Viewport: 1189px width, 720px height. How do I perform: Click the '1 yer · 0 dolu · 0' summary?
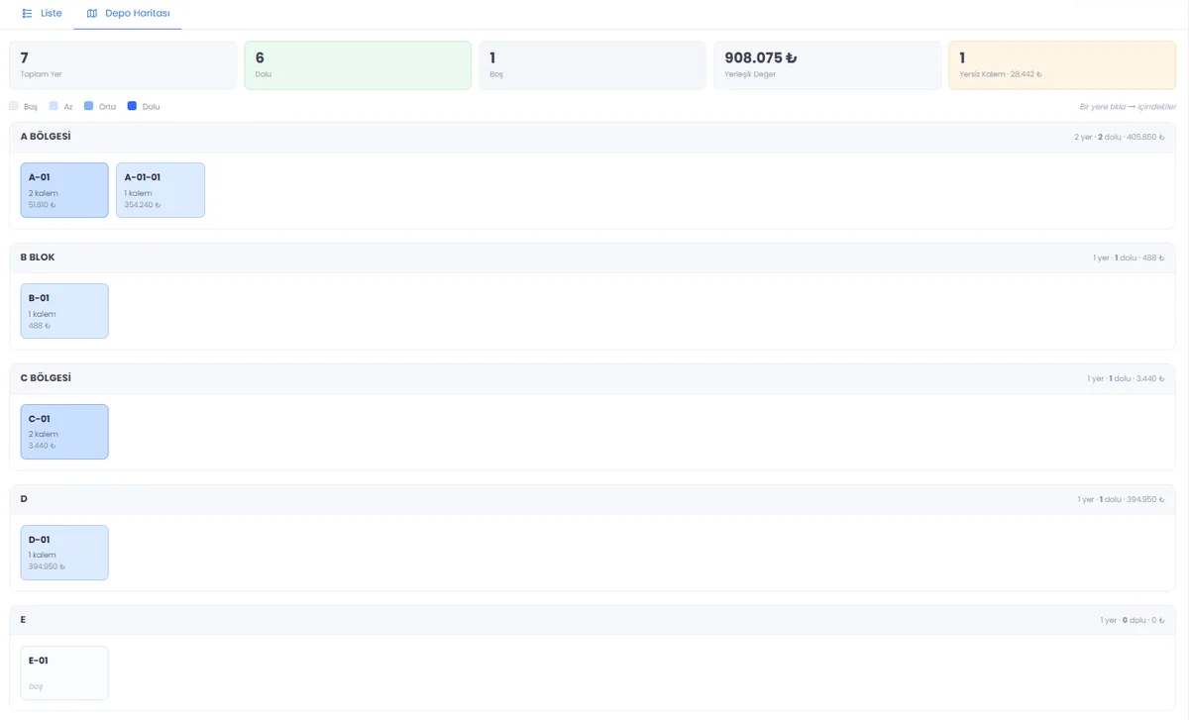[1133, 620]
